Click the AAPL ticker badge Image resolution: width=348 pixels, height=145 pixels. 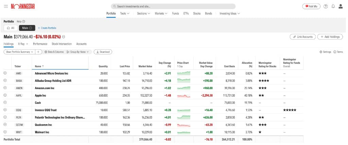point(19,96)
